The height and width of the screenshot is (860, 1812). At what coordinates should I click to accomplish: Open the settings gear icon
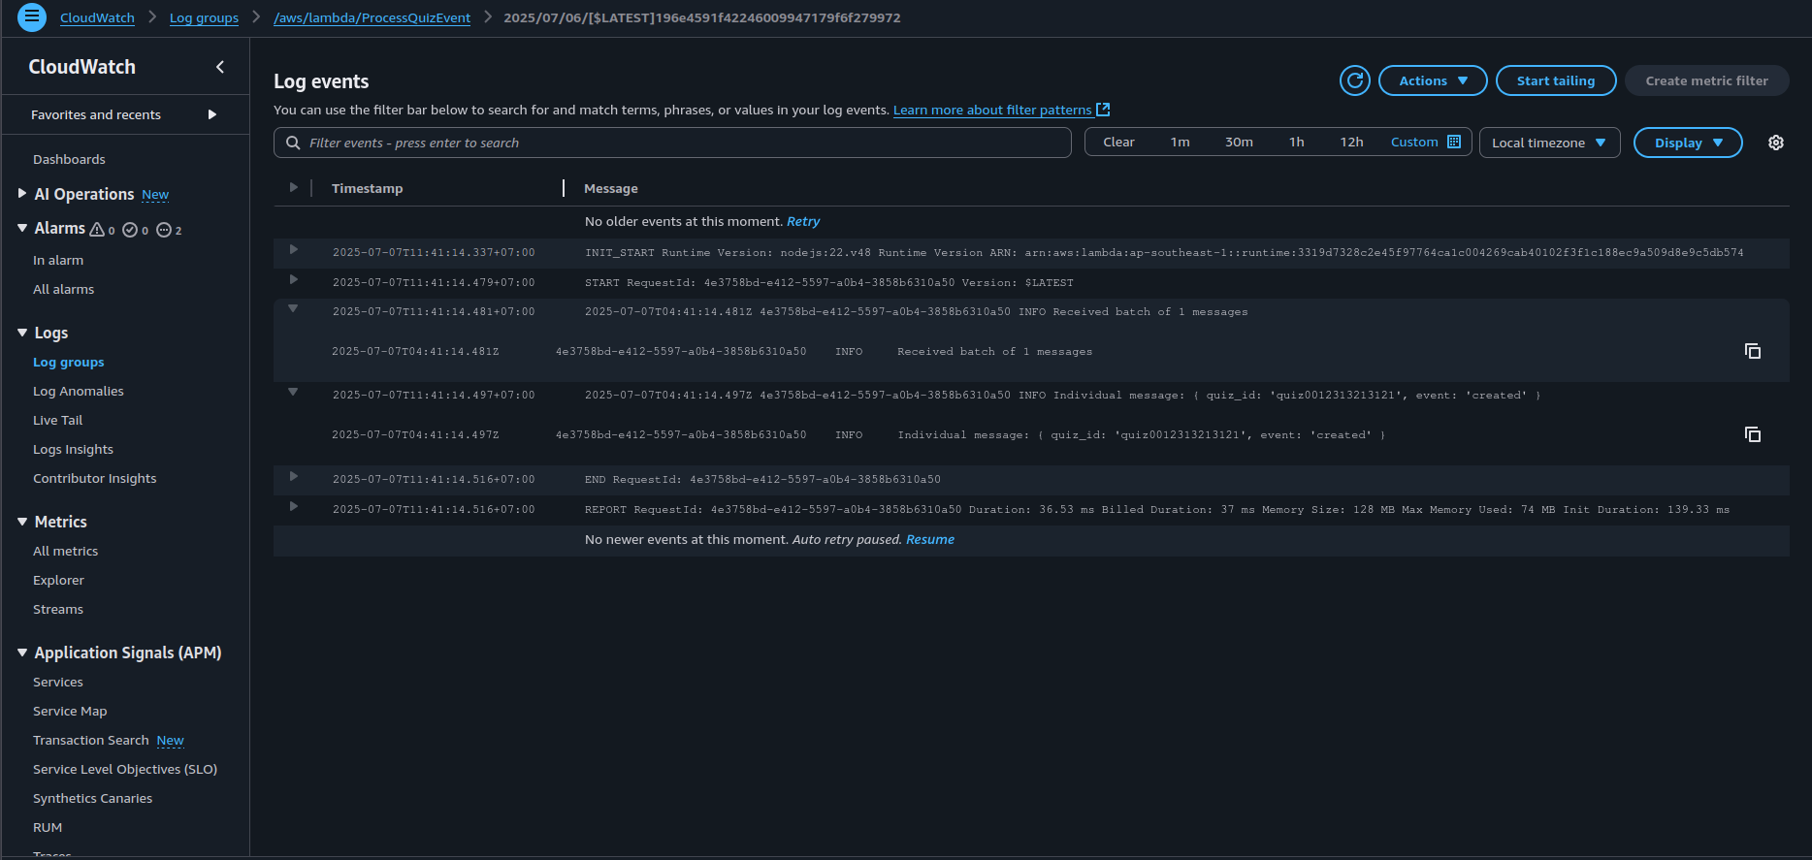click(1775, 143)
